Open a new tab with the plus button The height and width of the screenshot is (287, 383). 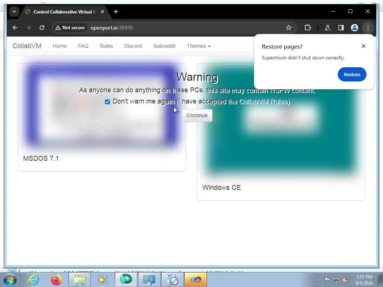pyautogui.click(x=116, y=12)
